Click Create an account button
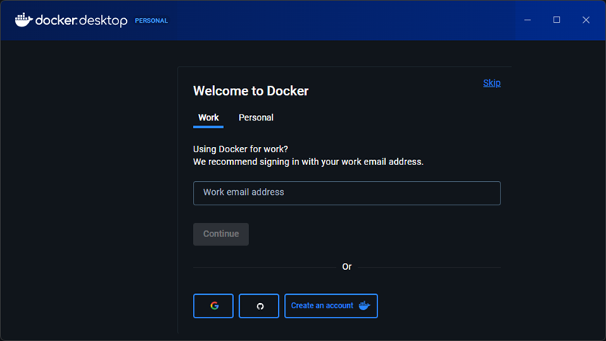 click(x=331, y=306)
